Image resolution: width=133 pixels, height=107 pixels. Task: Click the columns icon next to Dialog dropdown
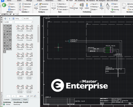pos(9,18)
